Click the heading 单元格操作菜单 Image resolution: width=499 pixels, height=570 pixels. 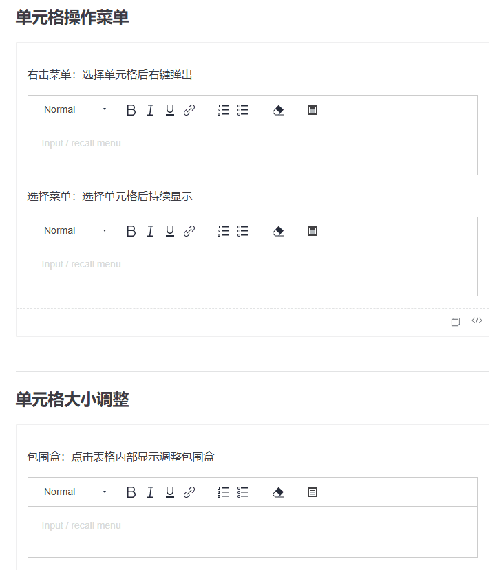(x=72, y=17)
